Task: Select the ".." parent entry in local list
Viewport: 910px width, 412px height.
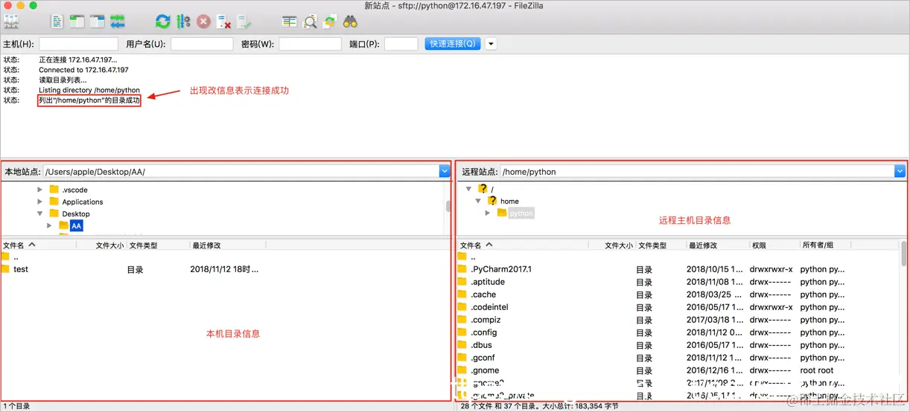Action: [16, 257]
